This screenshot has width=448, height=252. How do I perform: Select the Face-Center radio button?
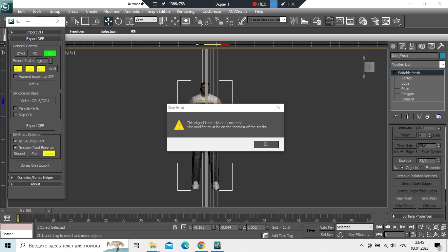[x=418, y=152]
